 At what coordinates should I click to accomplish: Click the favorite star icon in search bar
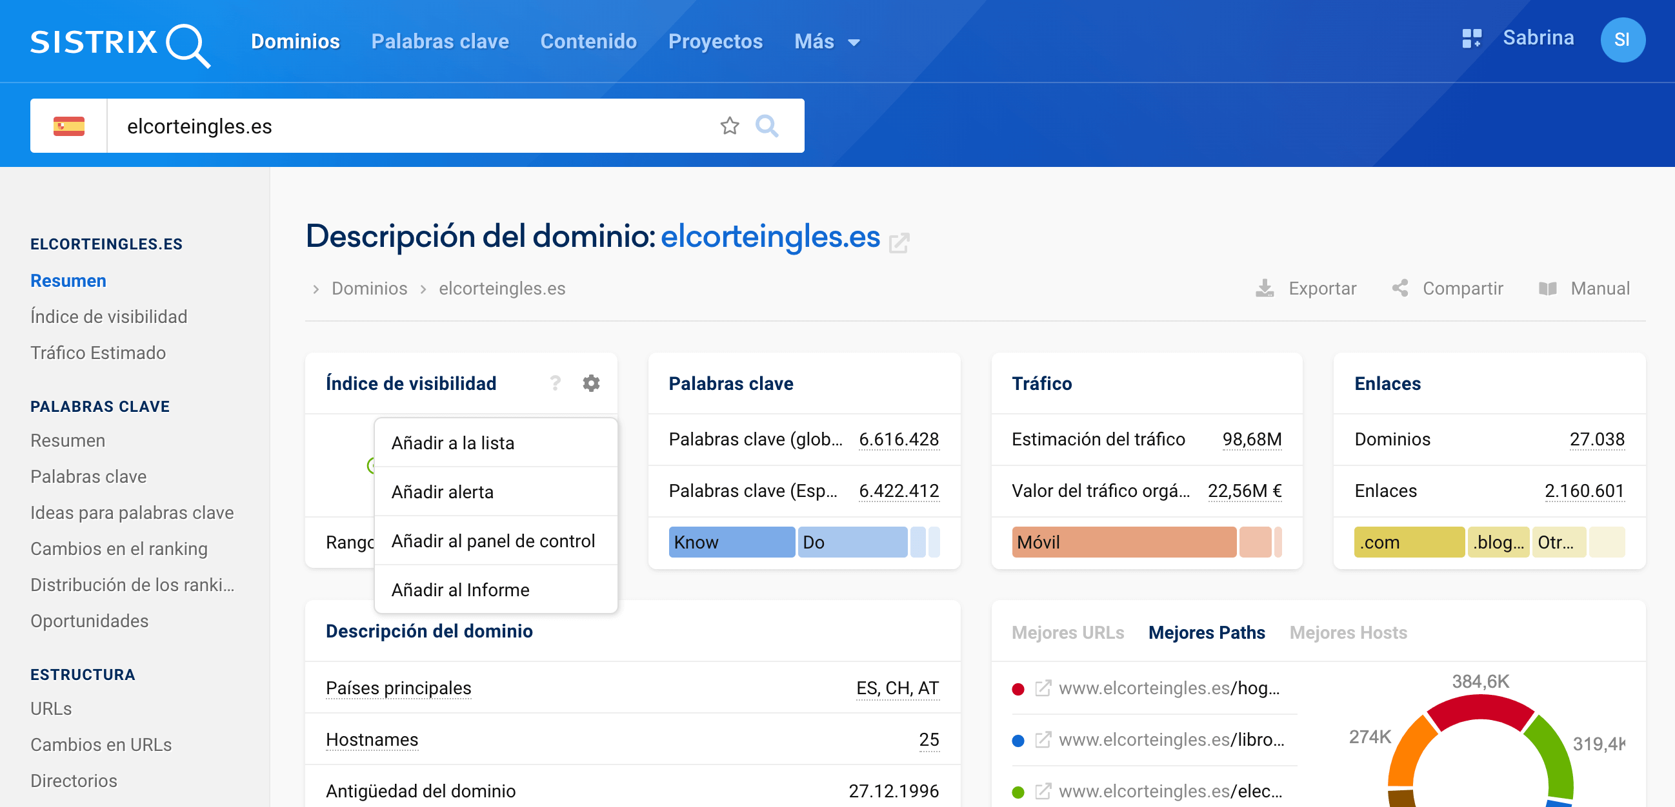pyautogui.click(x=730, y=126)
